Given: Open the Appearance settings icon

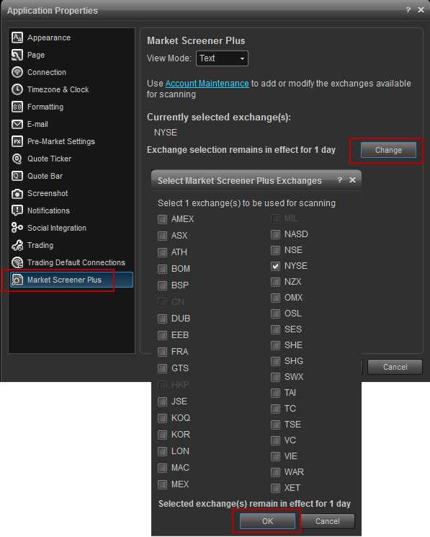Looking at the screenshot, I should [x=17, y=37].
